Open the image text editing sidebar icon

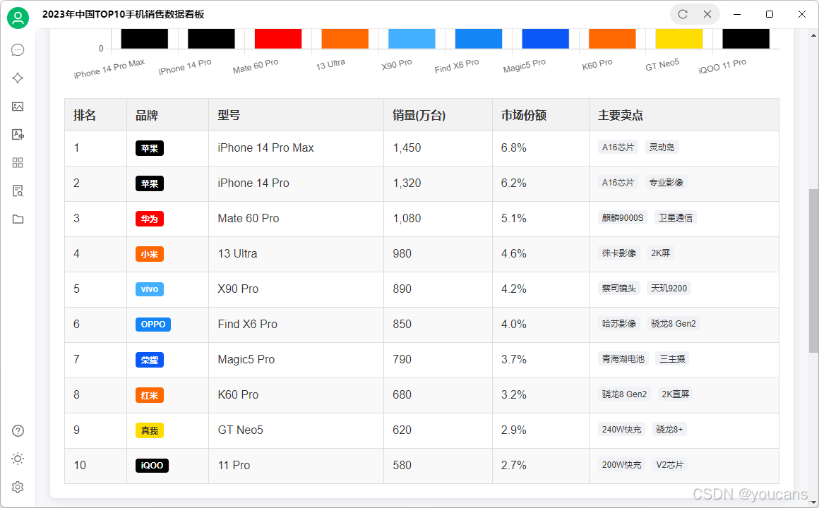pyautogui.click(x=18, y=135)
